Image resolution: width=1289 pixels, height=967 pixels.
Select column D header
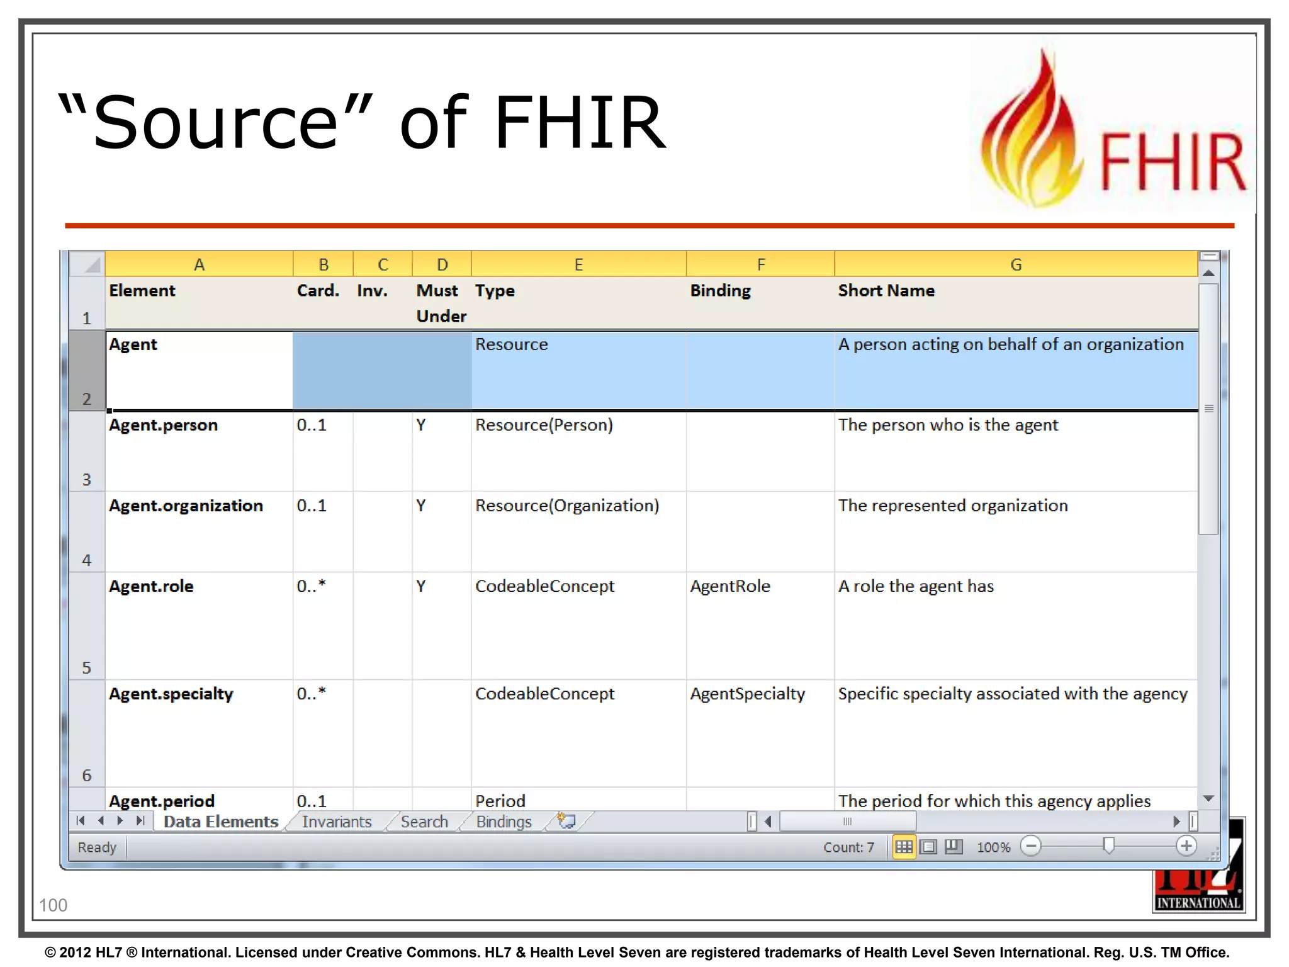click(442, 264)
